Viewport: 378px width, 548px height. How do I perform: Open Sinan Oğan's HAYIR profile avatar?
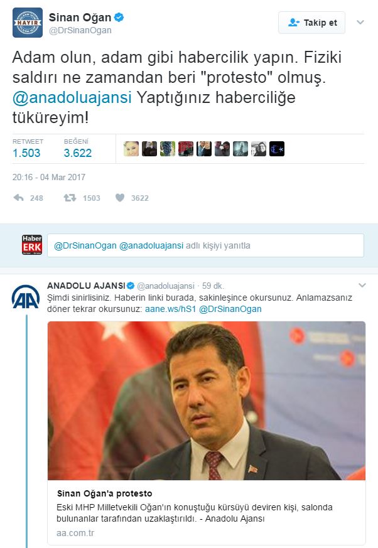pos(27,23)
